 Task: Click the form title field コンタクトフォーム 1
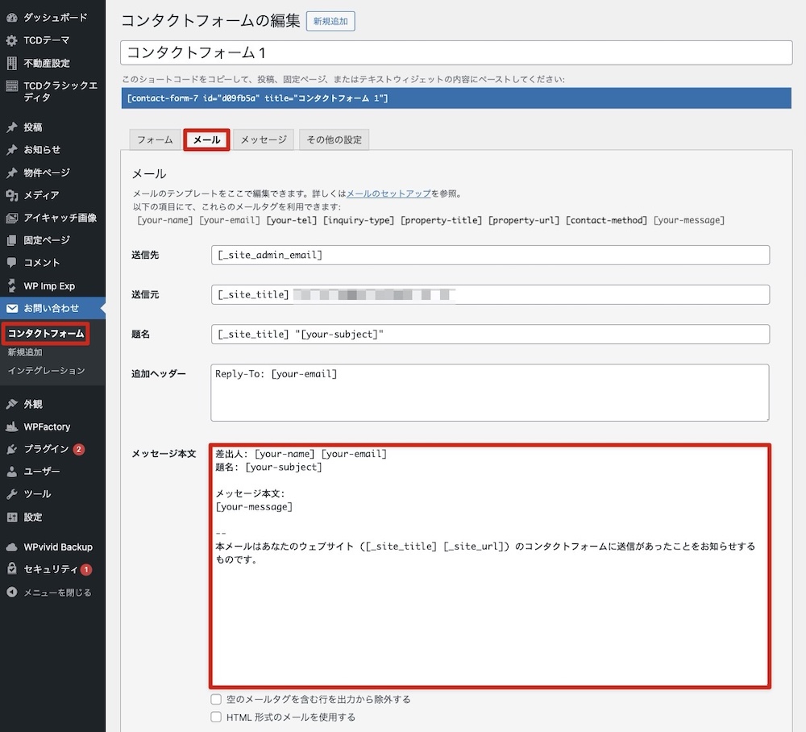[x=456, y=53]
